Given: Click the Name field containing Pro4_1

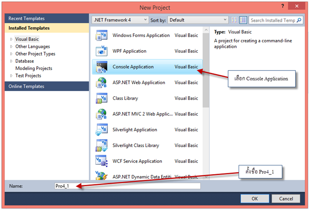Looking at the screenshot, I should pos(128,186).
